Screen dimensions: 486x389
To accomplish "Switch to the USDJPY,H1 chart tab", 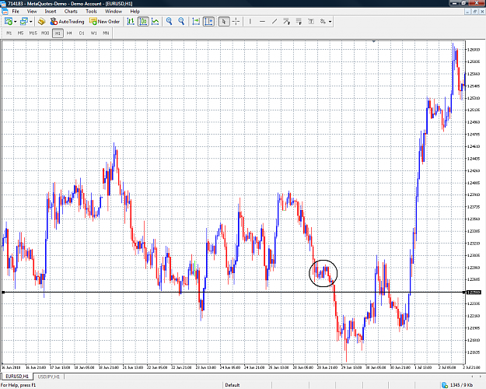I will (49, 377).
